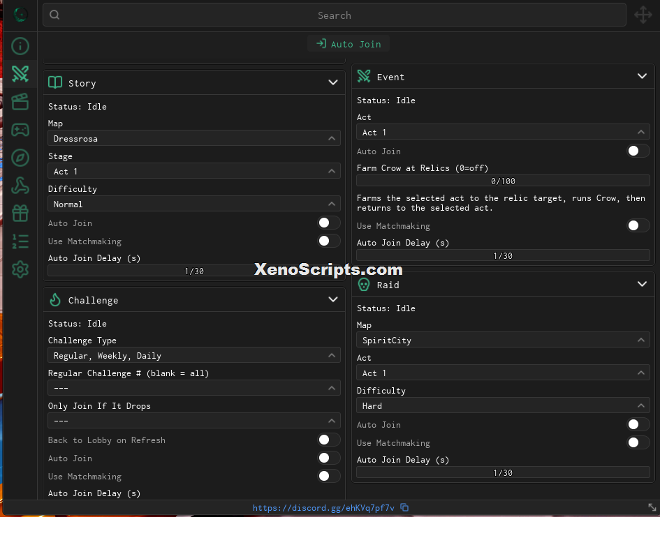The height and width of the screenshot is (538, 660).
Task: Open the settings gear sidebar section
Action: click(20, 269)
